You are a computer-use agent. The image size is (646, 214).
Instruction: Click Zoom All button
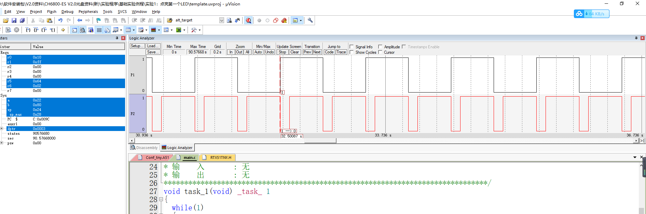coord(247,52)
